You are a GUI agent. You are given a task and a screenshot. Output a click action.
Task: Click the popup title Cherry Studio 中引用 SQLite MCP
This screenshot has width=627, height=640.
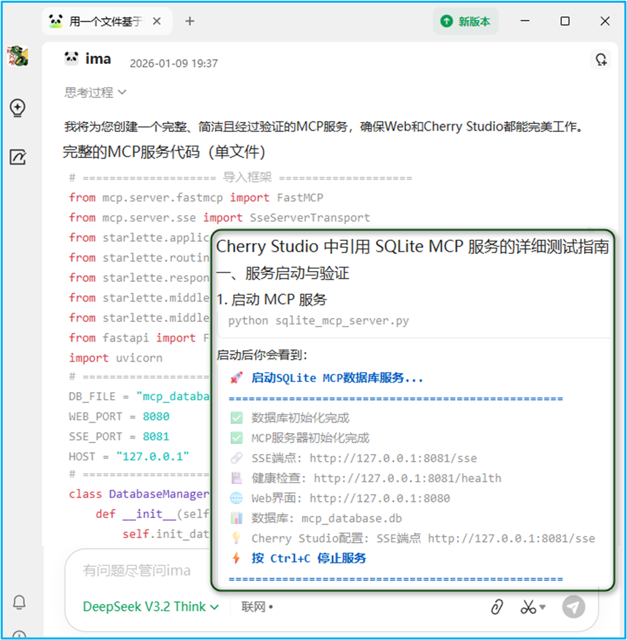coord(413,246)
